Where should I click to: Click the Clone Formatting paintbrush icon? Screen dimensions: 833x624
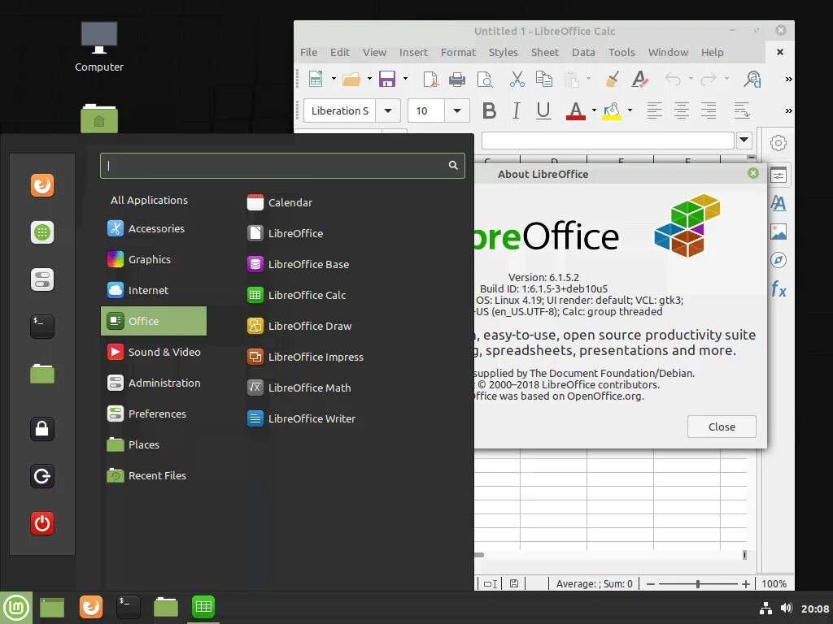(613, 79)
